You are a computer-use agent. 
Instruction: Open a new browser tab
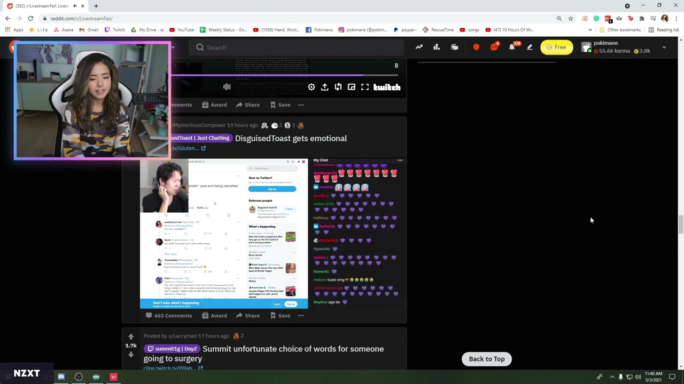tap(96, 6)
